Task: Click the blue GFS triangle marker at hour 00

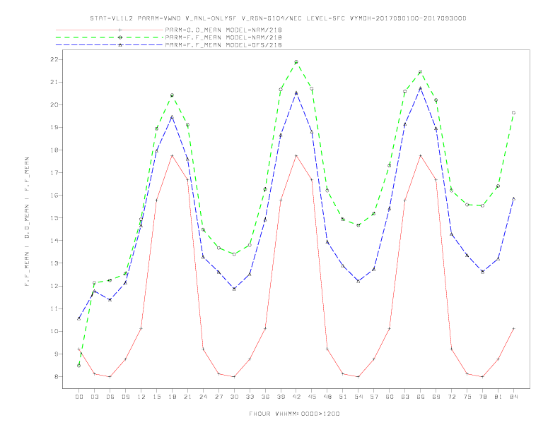Action: pyautogui.click(x=79, y=318)
